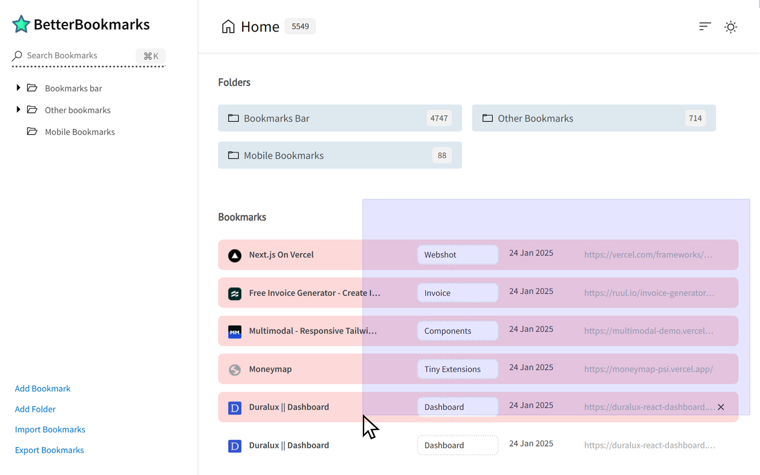The image size is (760, 475).
Task: Select Mobile Bookmarks in sidebar tree
Action: [x=80, y=132]
